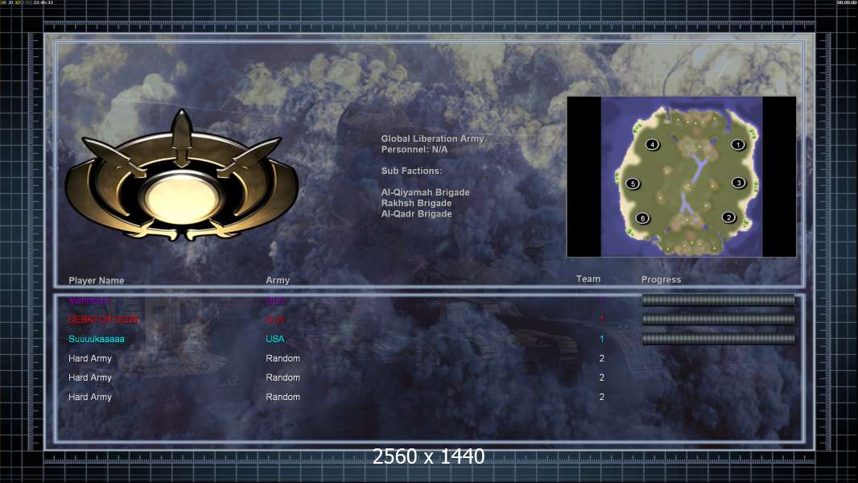
Task: Click the purple player's progress bar
Action: [x=718, y=299]
